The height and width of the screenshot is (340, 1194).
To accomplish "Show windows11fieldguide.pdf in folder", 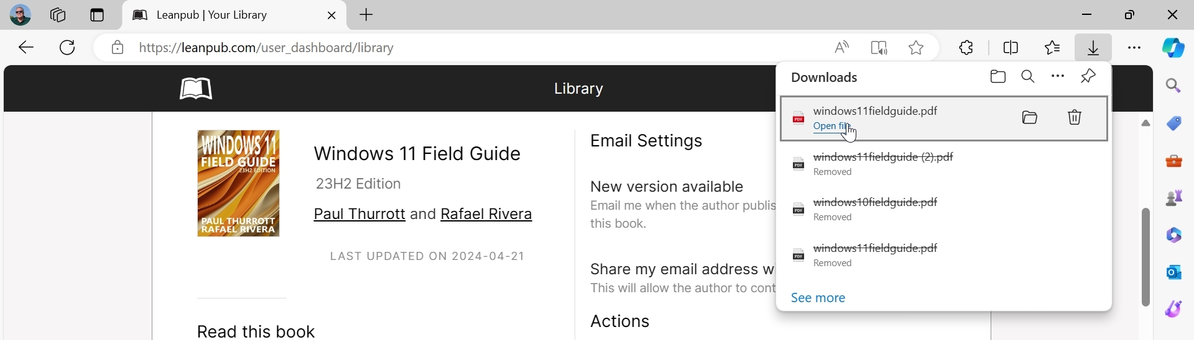I will point(1030,117).
